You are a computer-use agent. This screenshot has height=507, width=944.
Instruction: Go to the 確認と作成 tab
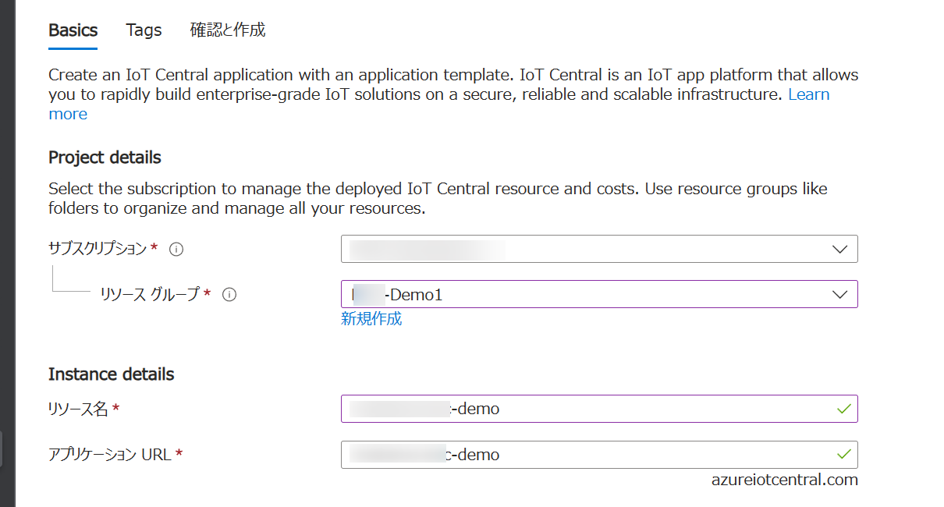[228, 30]
